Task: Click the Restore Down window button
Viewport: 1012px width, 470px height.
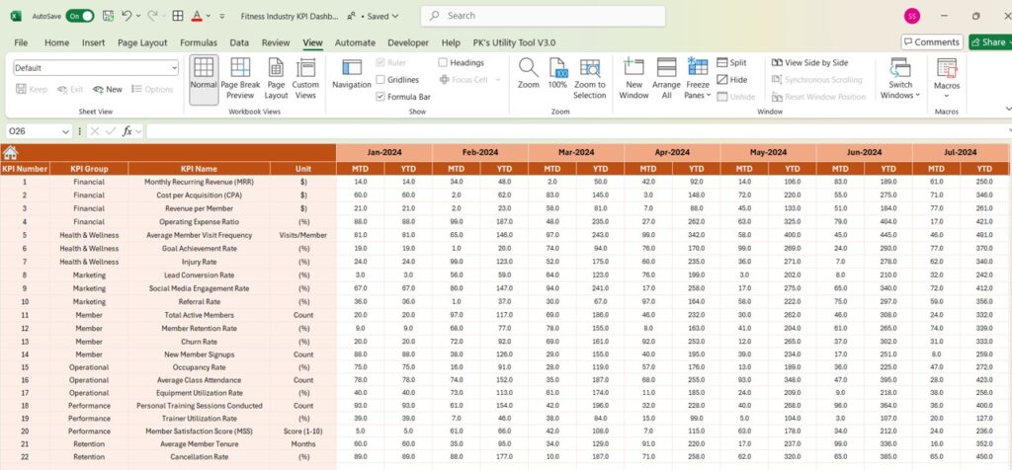Action: [x=975, y=16]
